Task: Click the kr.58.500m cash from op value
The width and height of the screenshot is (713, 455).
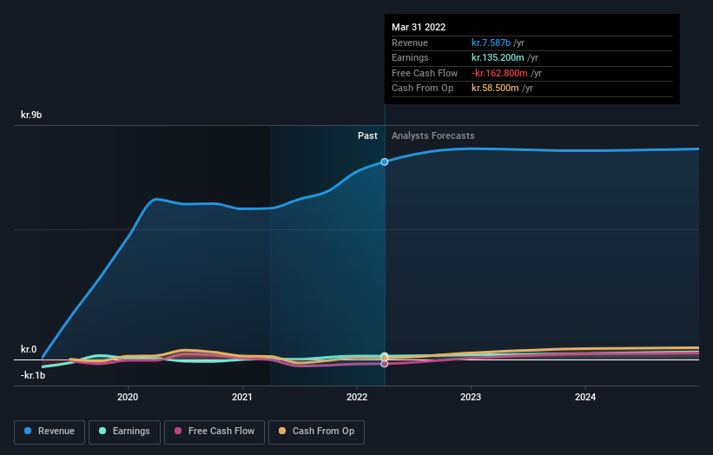Action: click(x=495, y=89)
